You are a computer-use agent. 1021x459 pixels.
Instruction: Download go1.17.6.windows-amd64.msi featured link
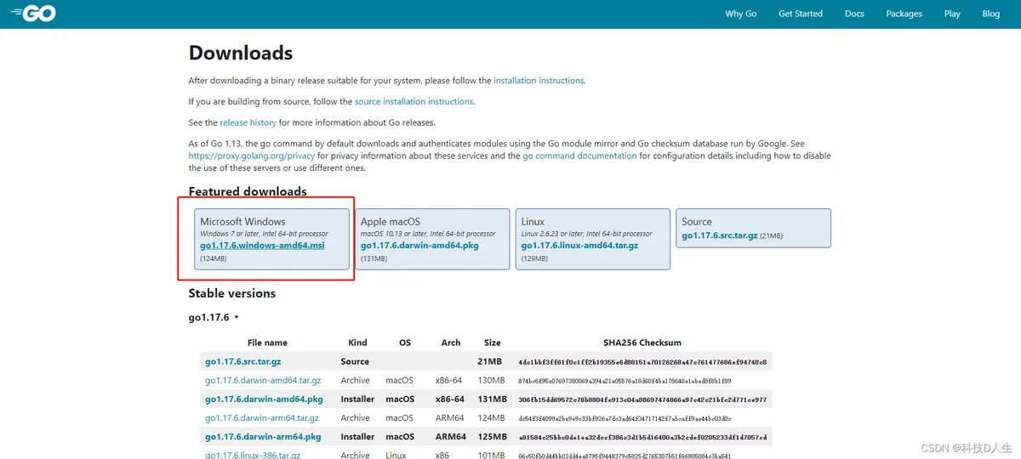pyautogui.click(x=262, y=246)
